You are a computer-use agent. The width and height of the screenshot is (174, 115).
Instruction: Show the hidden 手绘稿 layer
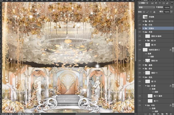139,17
